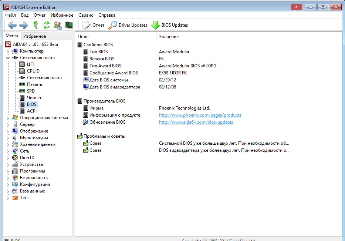The width and height of the screenshot is (345, 241).
Task: Select the AIDA64 v1.85.1653 Beta root node
Action: click(35, 44)
